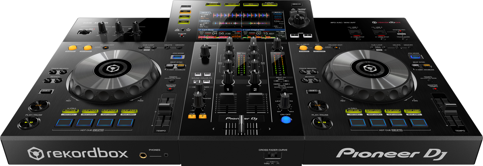This screenshot has width=483, height=166.
Task: Hold the SHIFT button on right deck
Action: pyautogui.click(x=313, y=92)
